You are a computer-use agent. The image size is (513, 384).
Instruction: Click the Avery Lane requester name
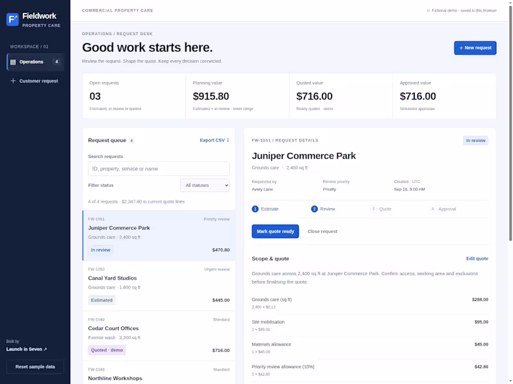point(262,189)
